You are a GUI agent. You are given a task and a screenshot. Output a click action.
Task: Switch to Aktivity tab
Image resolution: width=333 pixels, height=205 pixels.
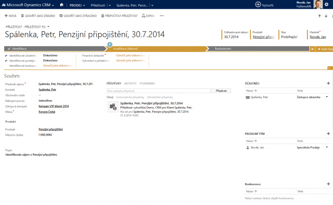point(130,83)
